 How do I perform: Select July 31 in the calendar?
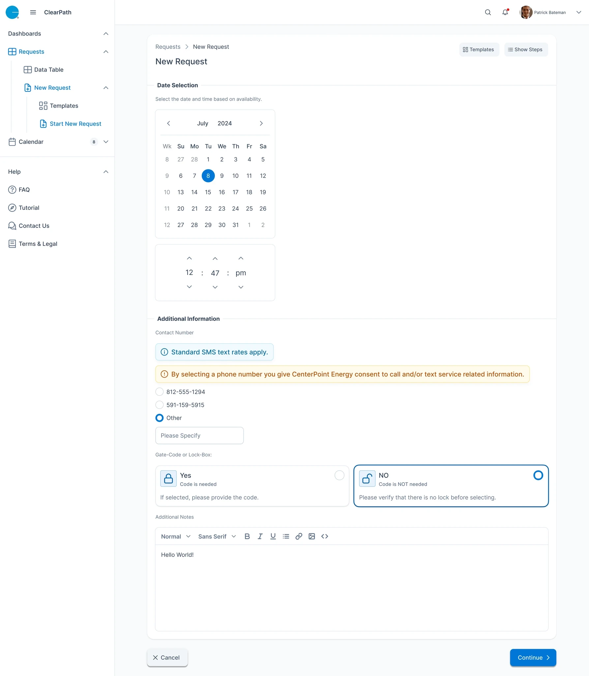click(235, 225)
